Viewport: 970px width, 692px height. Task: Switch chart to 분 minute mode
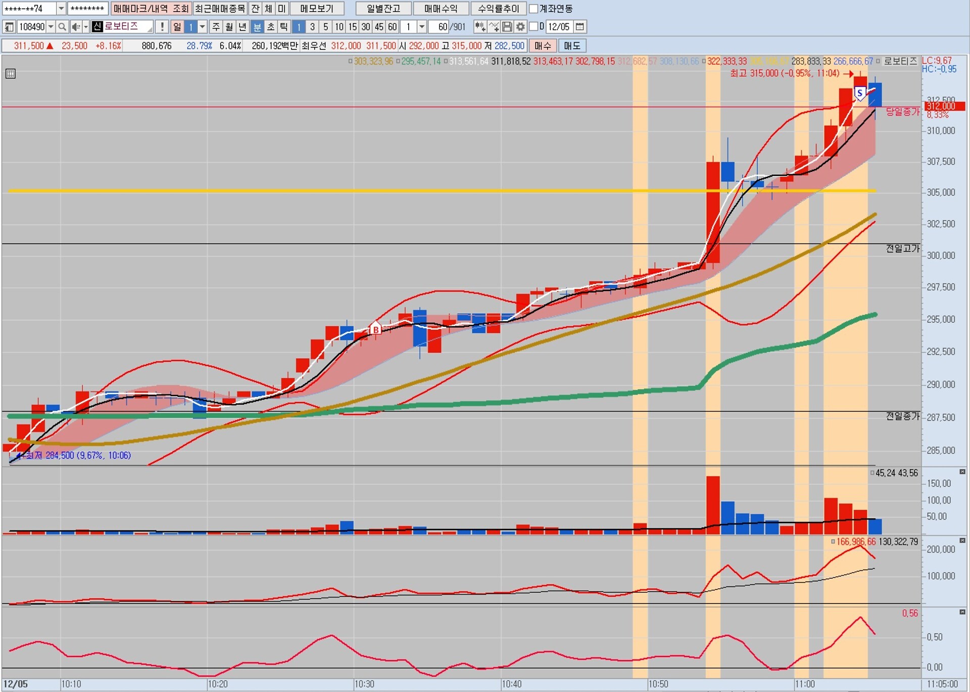pos(257,27)
